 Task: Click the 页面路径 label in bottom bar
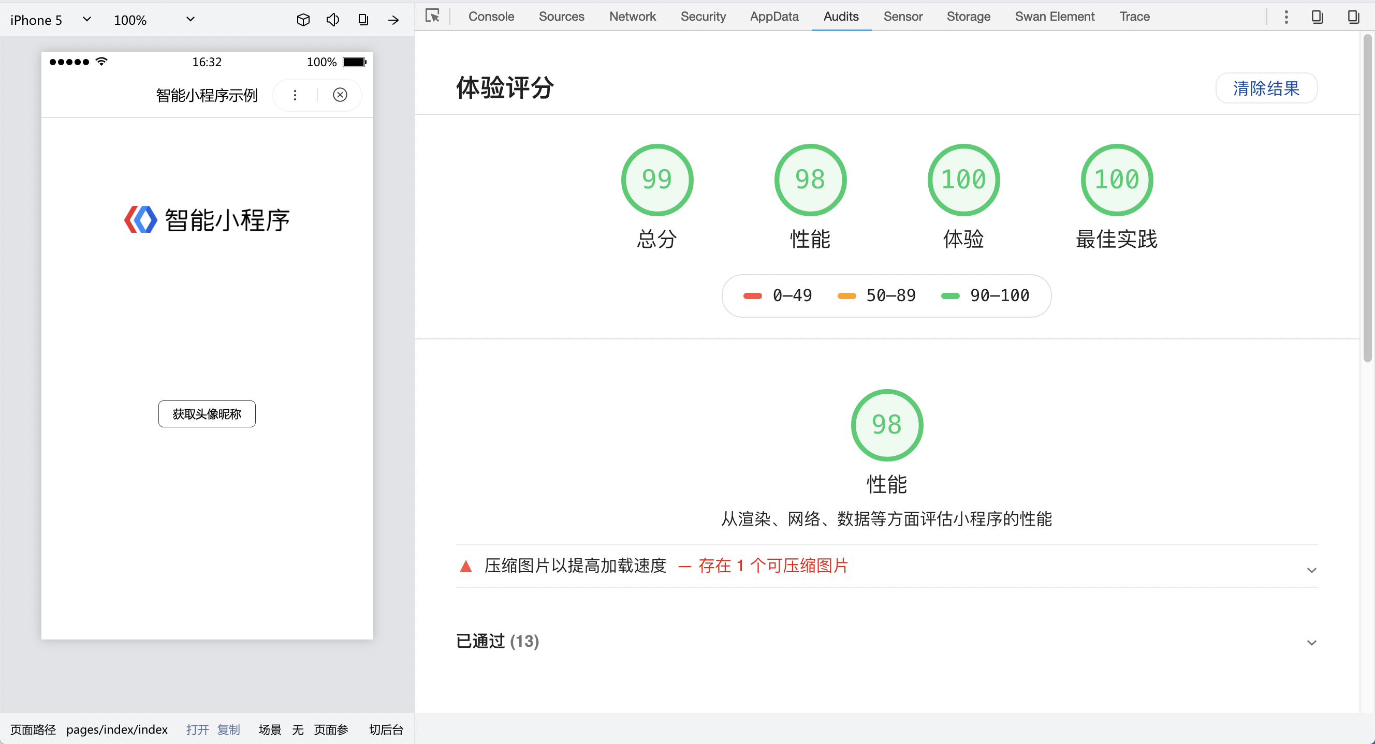pyautogui.click(x=33, y=729)
